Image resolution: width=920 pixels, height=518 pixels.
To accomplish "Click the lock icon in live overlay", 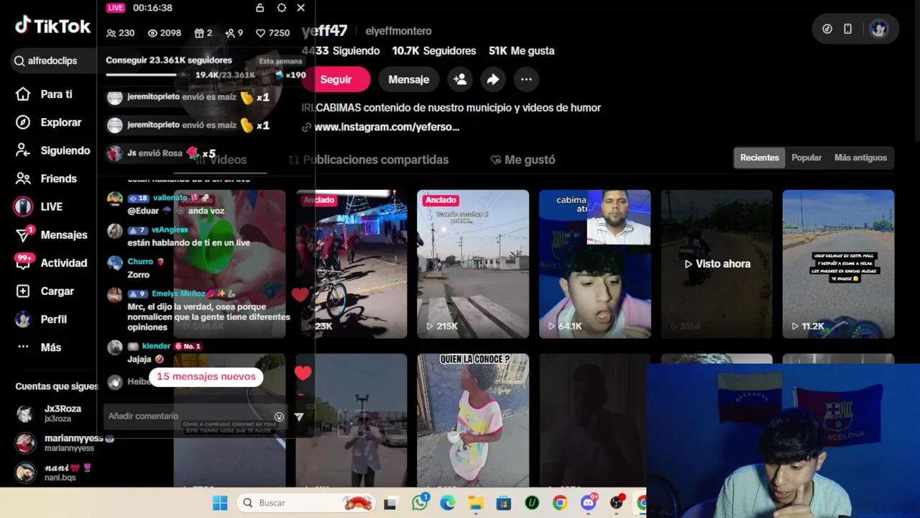I will point(259,8).
